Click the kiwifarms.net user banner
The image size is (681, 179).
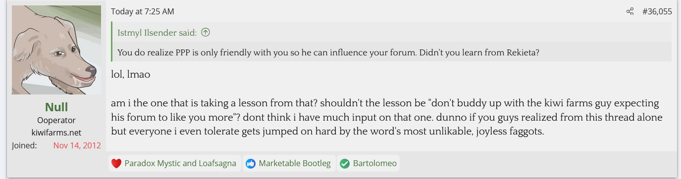coord(56,133)
